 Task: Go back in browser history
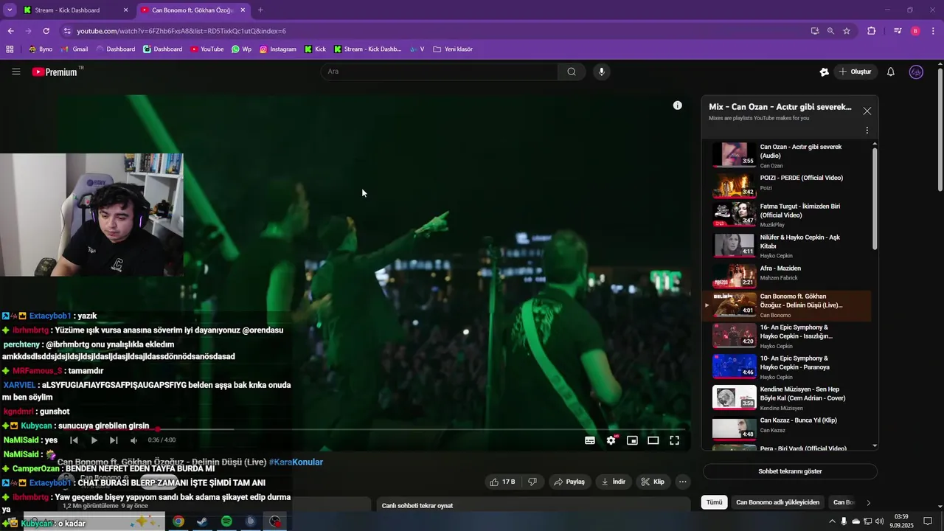pos(10,31)
